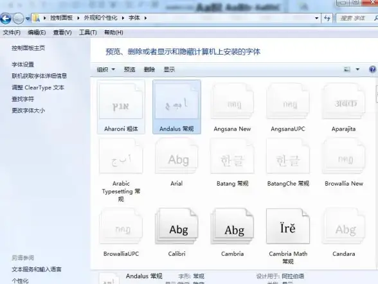Click 外观和个性化 in the address path

[100, 18]
